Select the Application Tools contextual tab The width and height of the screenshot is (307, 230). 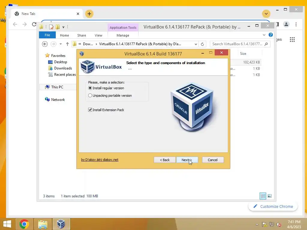pos(123,28)
